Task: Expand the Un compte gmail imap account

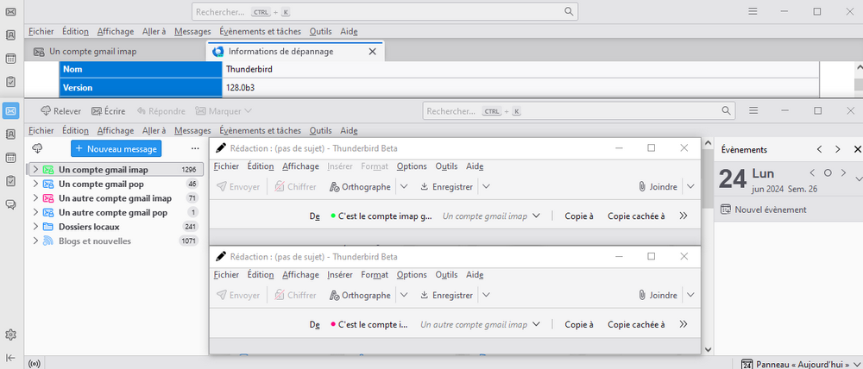Action: (35, 169)
